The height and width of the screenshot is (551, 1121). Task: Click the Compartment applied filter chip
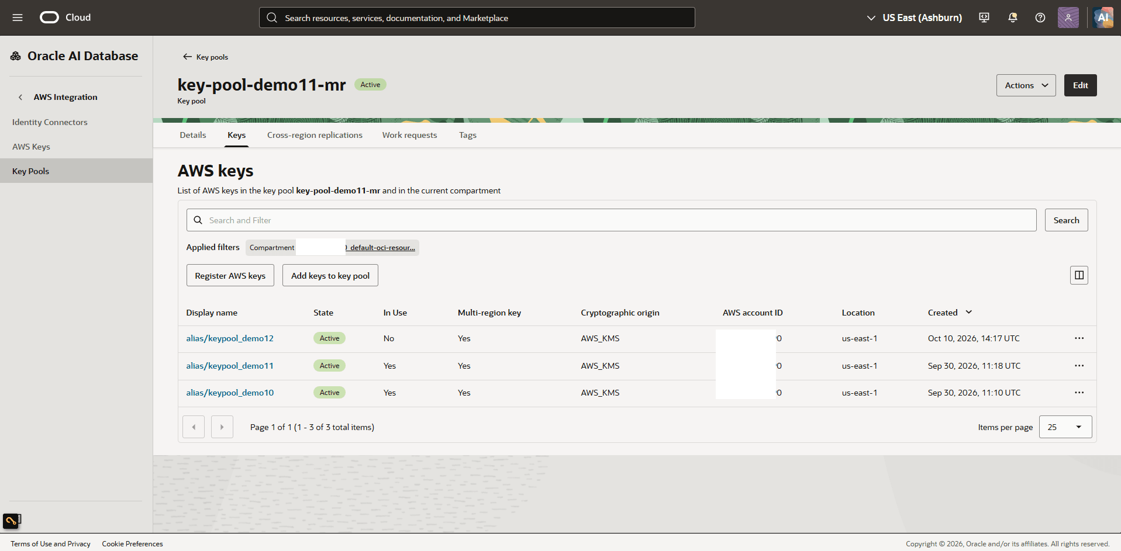(x=332, y=248)
